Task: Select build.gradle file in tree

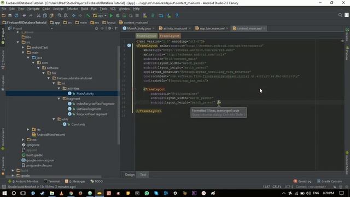Action: coord(34,155)
